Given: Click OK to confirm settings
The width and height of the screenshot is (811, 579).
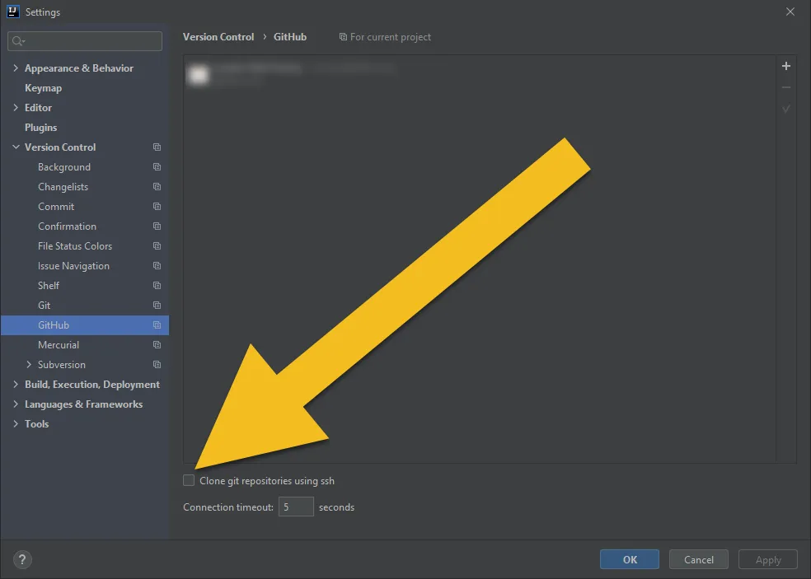Looking at the screenshot, I should 630,559.
